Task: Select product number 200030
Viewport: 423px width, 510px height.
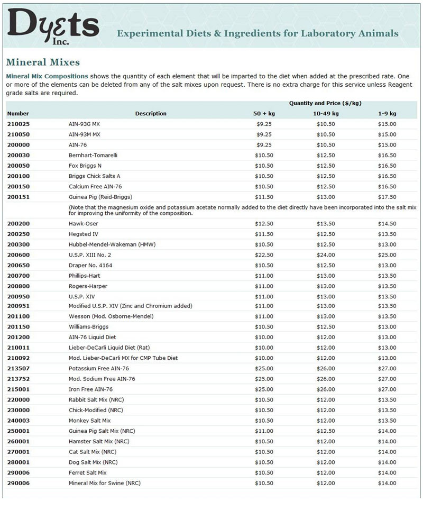Action: click(19, 155)
